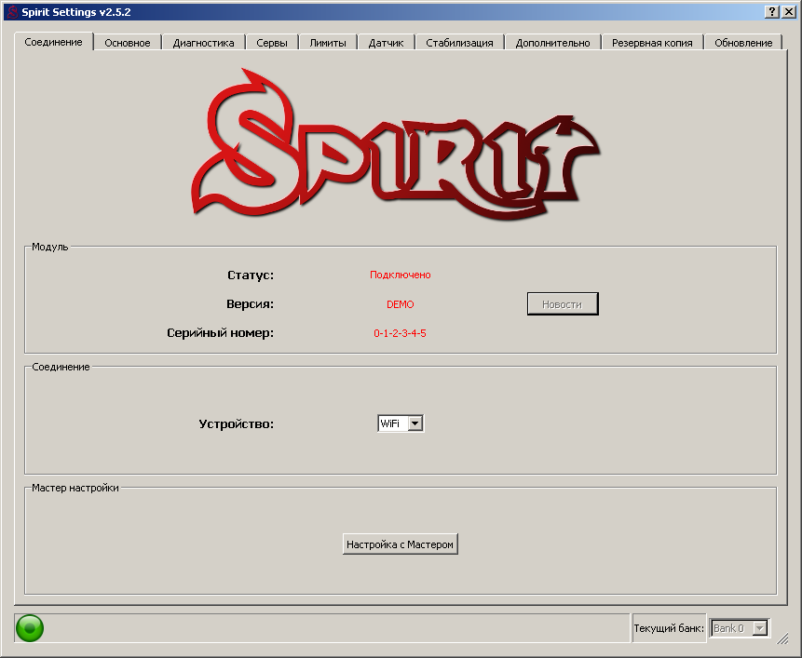This screenshot has width=802, height=658.
Task: Show the Дополнительно tab
Action: point(552,43)
